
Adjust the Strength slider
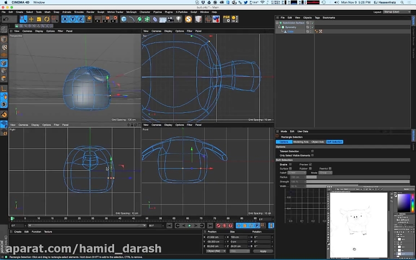358,181
